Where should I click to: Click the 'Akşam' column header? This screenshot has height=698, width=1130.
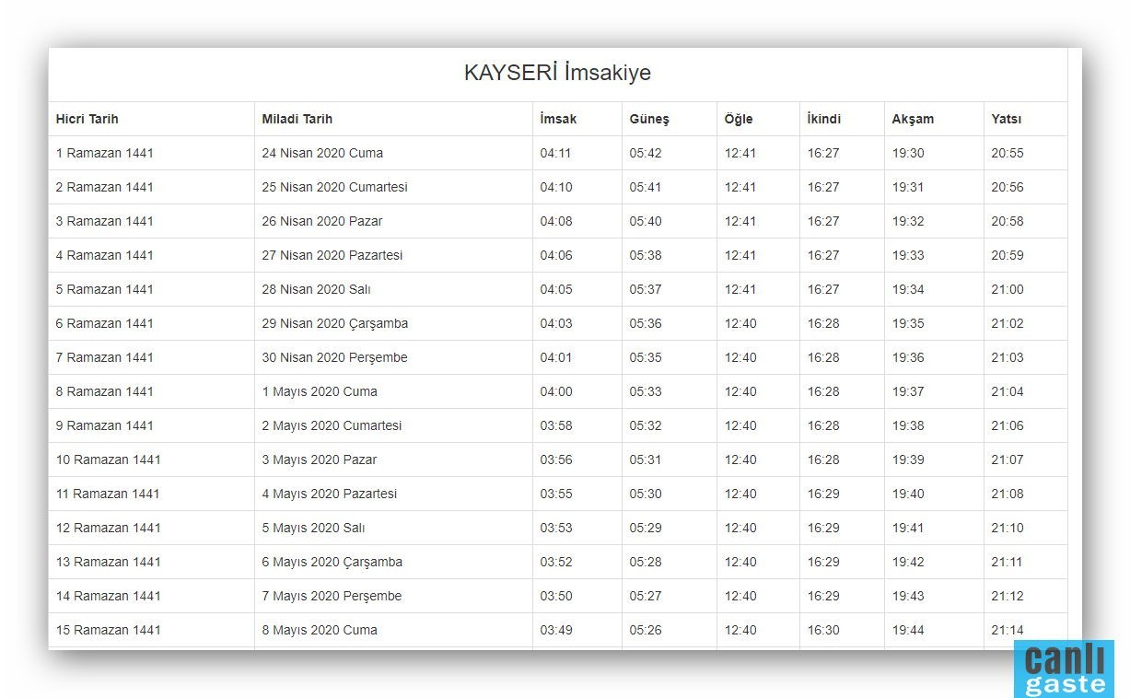(912, 119)
